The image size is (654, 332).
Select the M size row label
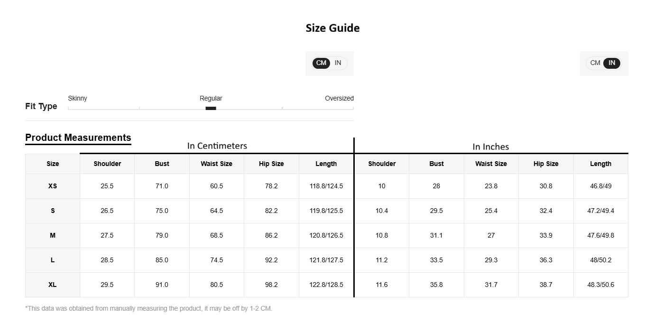53,235
